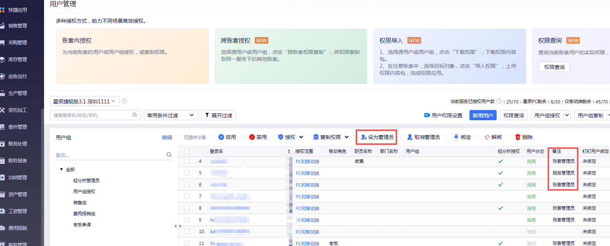Collapse the 全部 tree node

pyautogui.click(x=61, y=169)
